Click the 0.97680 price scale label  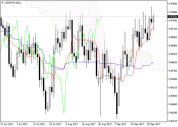[x=173, y=12]
